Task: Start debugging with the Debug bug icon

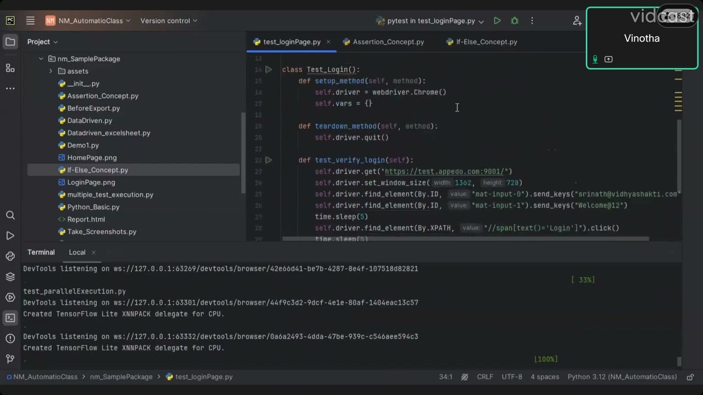Action: coord(515,21)
